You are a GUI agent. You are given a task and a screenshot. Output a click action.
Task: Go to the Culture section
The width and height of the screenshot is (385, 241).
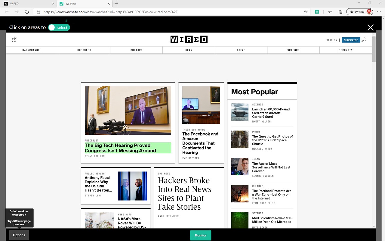[x=137, y=50]
